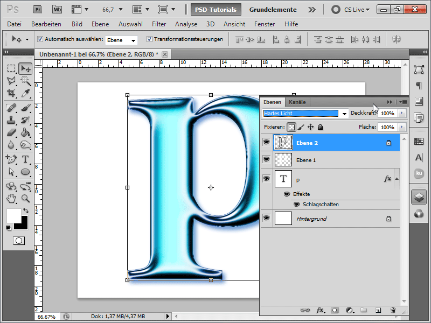Viewport: 431px width, 323px height.
Task: Select the History Brush tool
Action: pyautogui.click(x=25, y=120)
